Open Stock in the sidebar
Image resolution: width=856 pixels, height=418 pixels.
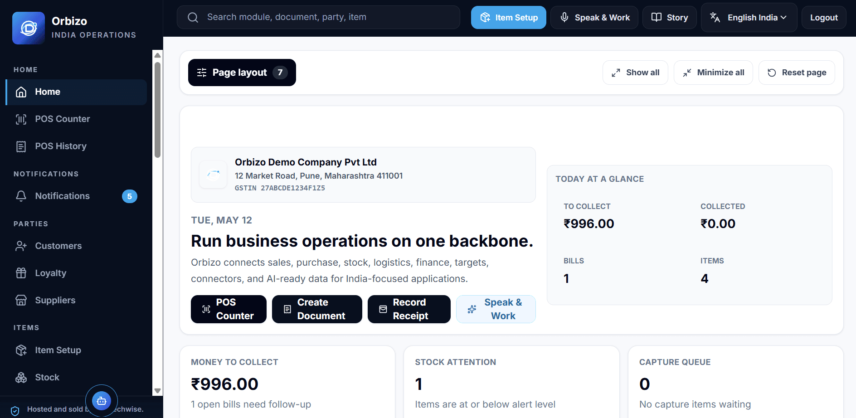tap(76, 377)
